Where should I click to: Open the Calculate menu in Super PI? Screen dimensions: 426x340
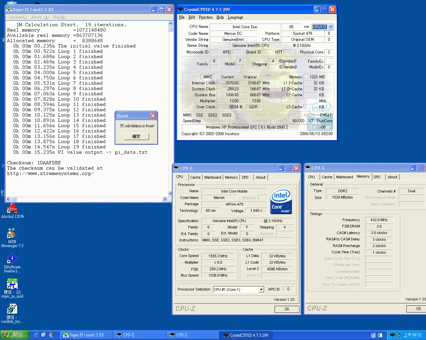17,17
